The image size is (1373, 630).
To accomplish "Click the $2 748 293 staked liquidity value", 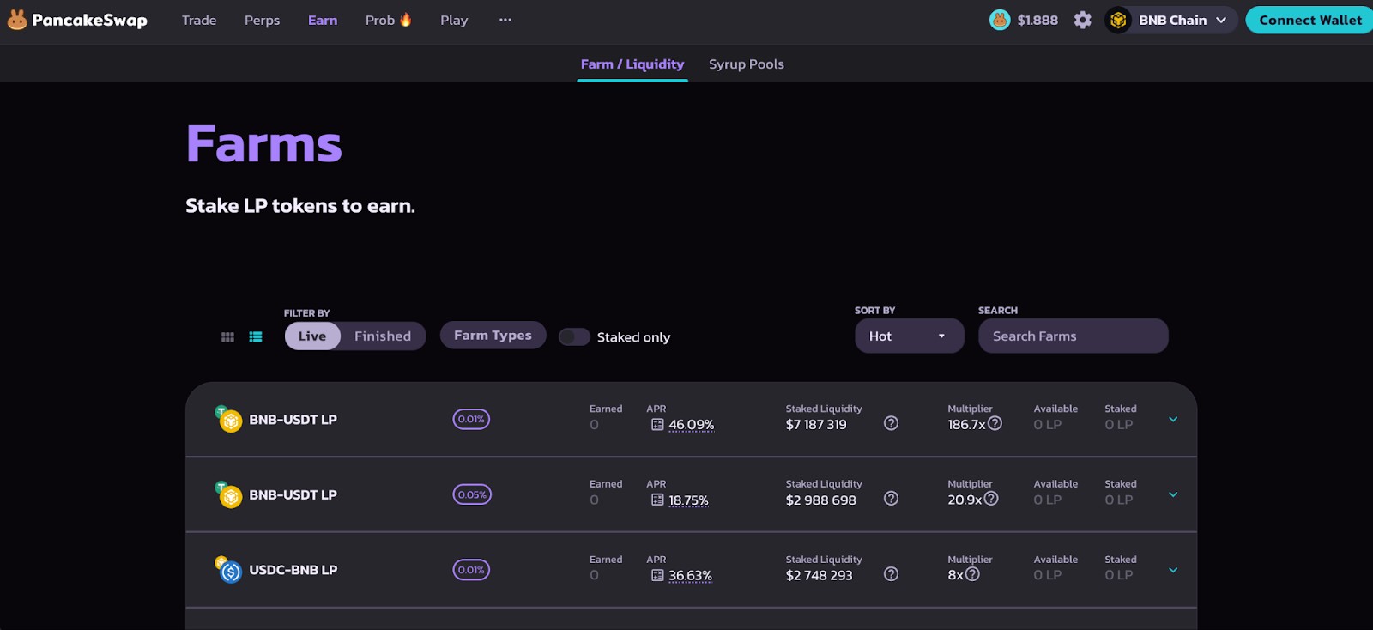I will click(820, 576).
